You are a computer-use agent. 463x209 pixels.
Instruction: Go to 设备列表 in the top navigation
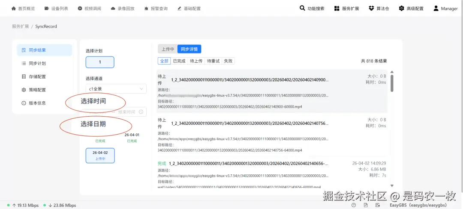coord(56,9)
